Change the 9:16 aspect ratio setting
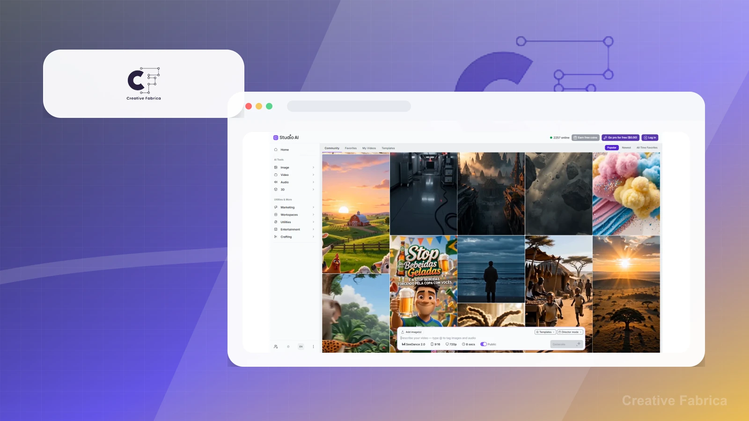 [x=435, y=344]
